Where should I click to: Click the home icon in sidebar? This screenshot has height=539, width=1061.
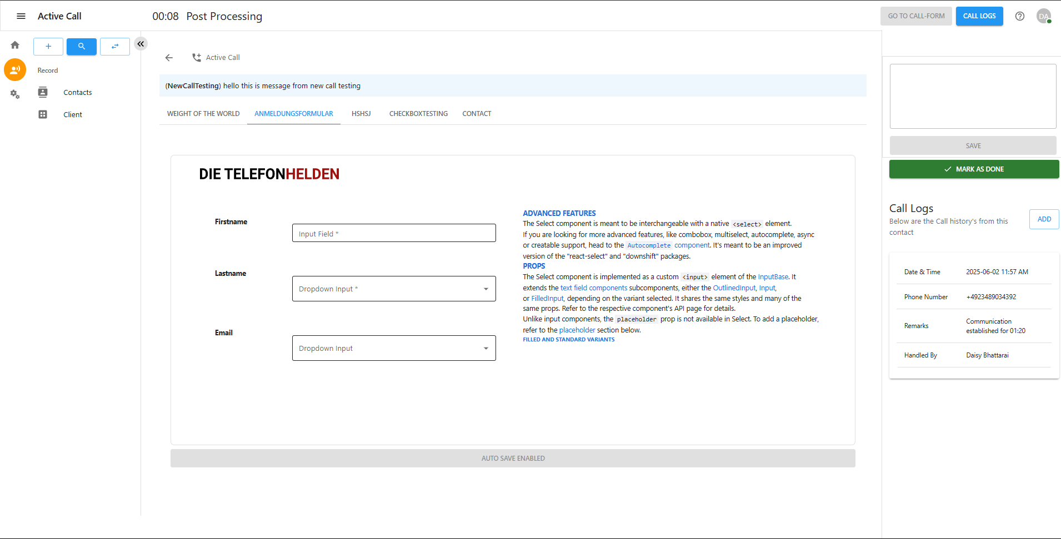tap(15, 45)
